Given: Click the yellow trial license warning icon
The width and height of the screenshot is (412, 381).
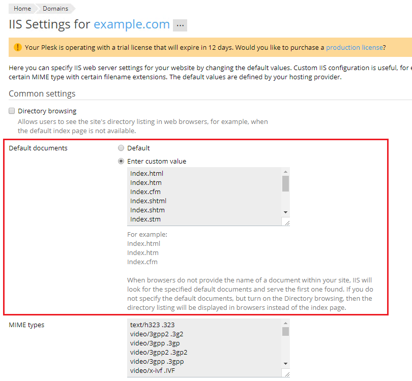Looking at the screenshot, I should (x=18, y=47).
